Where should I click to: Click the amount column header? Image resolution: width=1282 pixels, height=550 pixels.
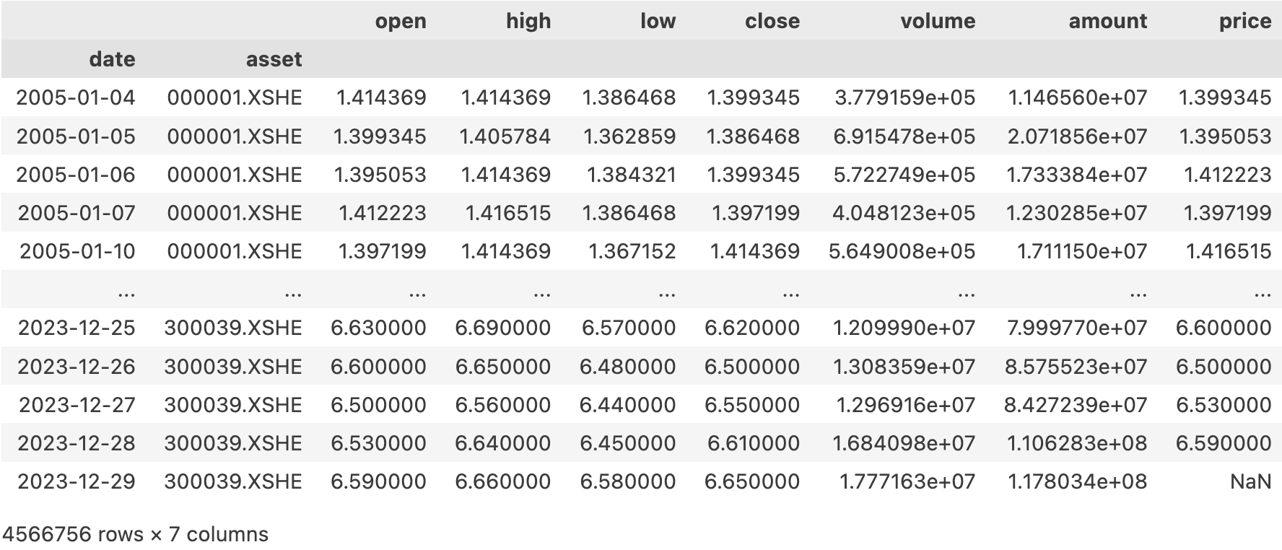point(1107,21)
